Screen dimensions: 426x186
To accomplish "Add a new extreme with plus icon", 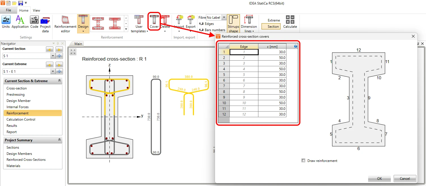I will tap(59, 71).
